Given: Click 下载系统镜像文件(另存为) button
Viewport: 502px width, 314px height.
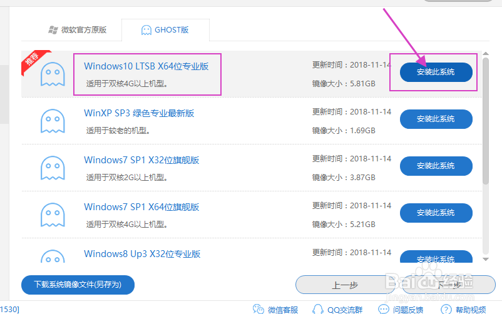Looking at the screenshot, I should click(x=78, y=285).
